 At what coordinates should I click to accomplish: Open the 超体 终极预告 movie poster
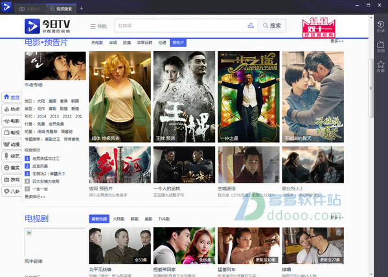[x=120, y=97]
